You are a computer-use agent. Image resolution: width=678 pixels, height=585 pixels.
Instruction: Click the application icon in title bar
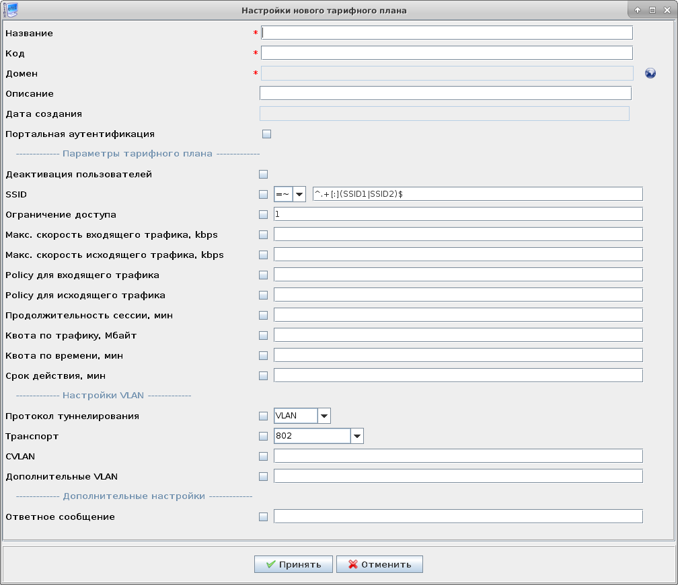tap(10, 10)
